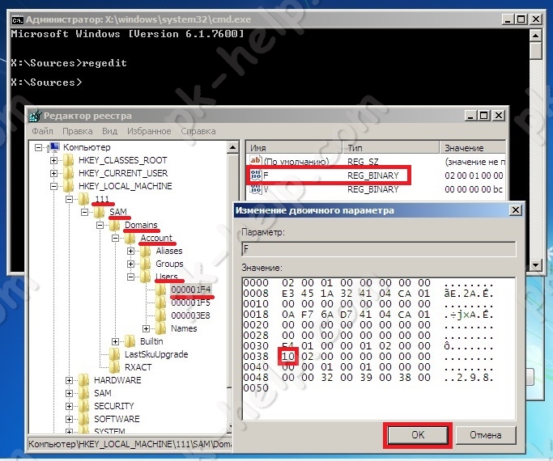Open the Справка menu
The width and height of the screenshot is (553, 461).
pos(198,131)
